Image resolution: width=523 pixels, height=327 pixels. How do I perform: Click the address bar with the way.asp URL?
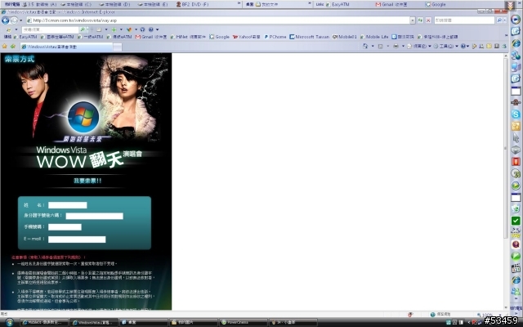tap(217, 20)
